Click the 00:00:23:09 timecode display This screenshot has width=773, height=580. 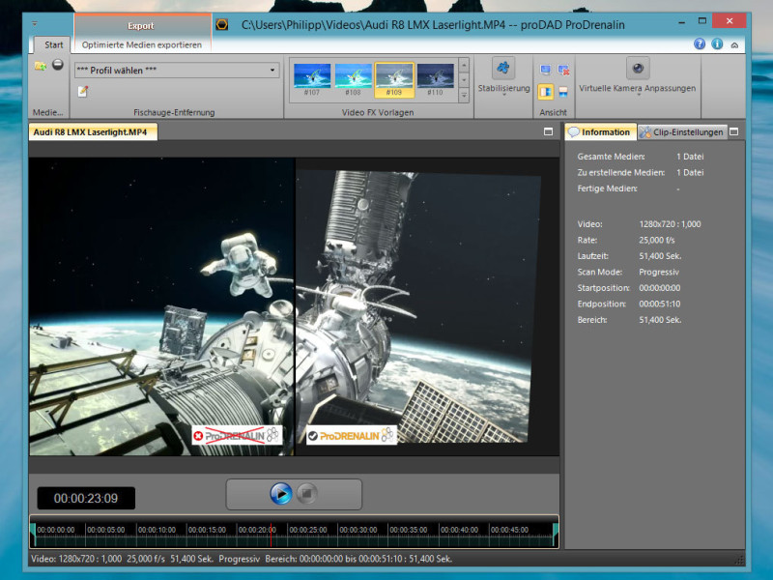[86, 498]
